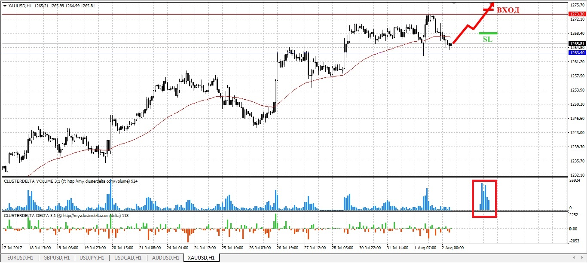Click the CLUSTERDELTA DELTA 3.1 indicator label
Screen dimensions: 587x263
pos(66,215)
